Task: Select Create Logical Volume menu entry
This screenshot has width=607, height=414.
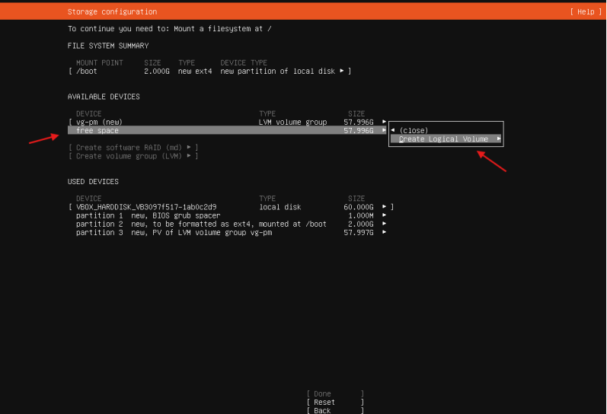Action: 443,139
